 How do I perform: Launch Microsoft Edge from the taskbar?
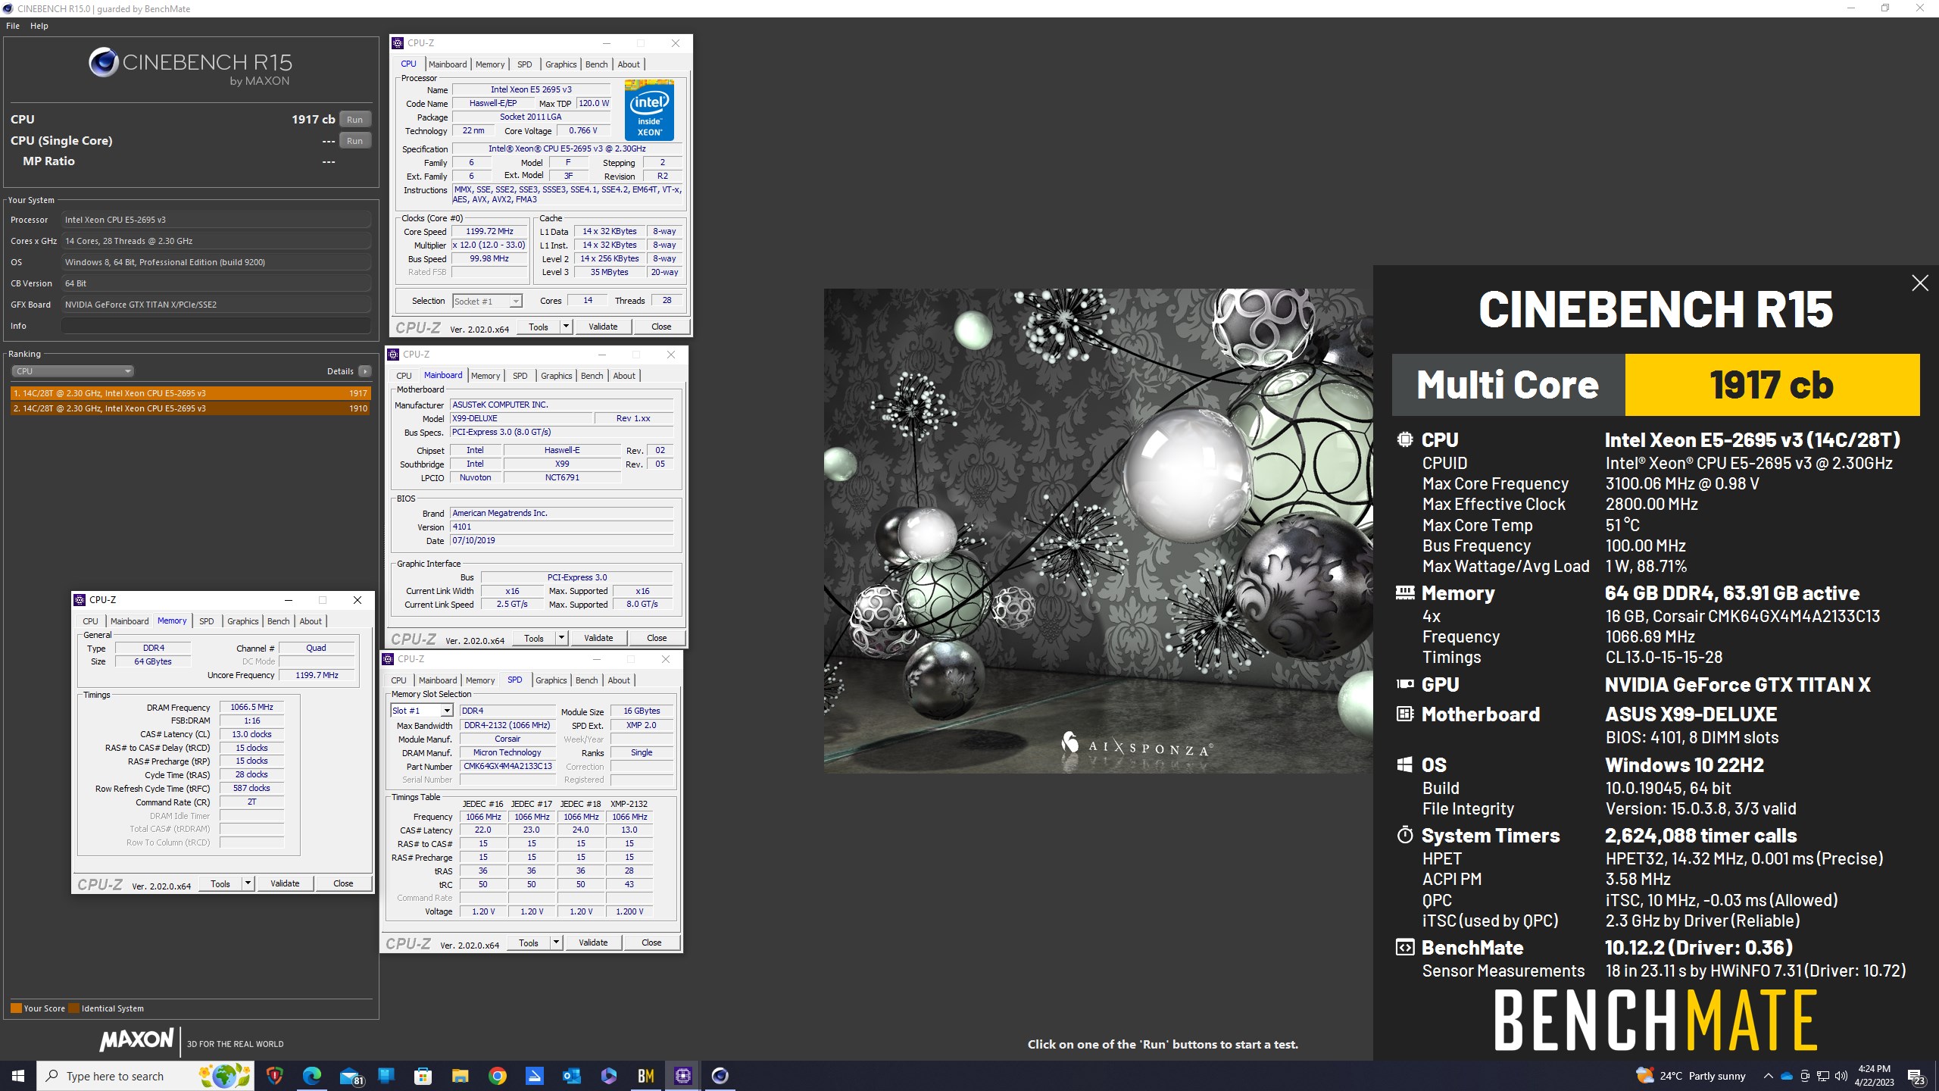pyautogui.click(x=312, y=1076)
